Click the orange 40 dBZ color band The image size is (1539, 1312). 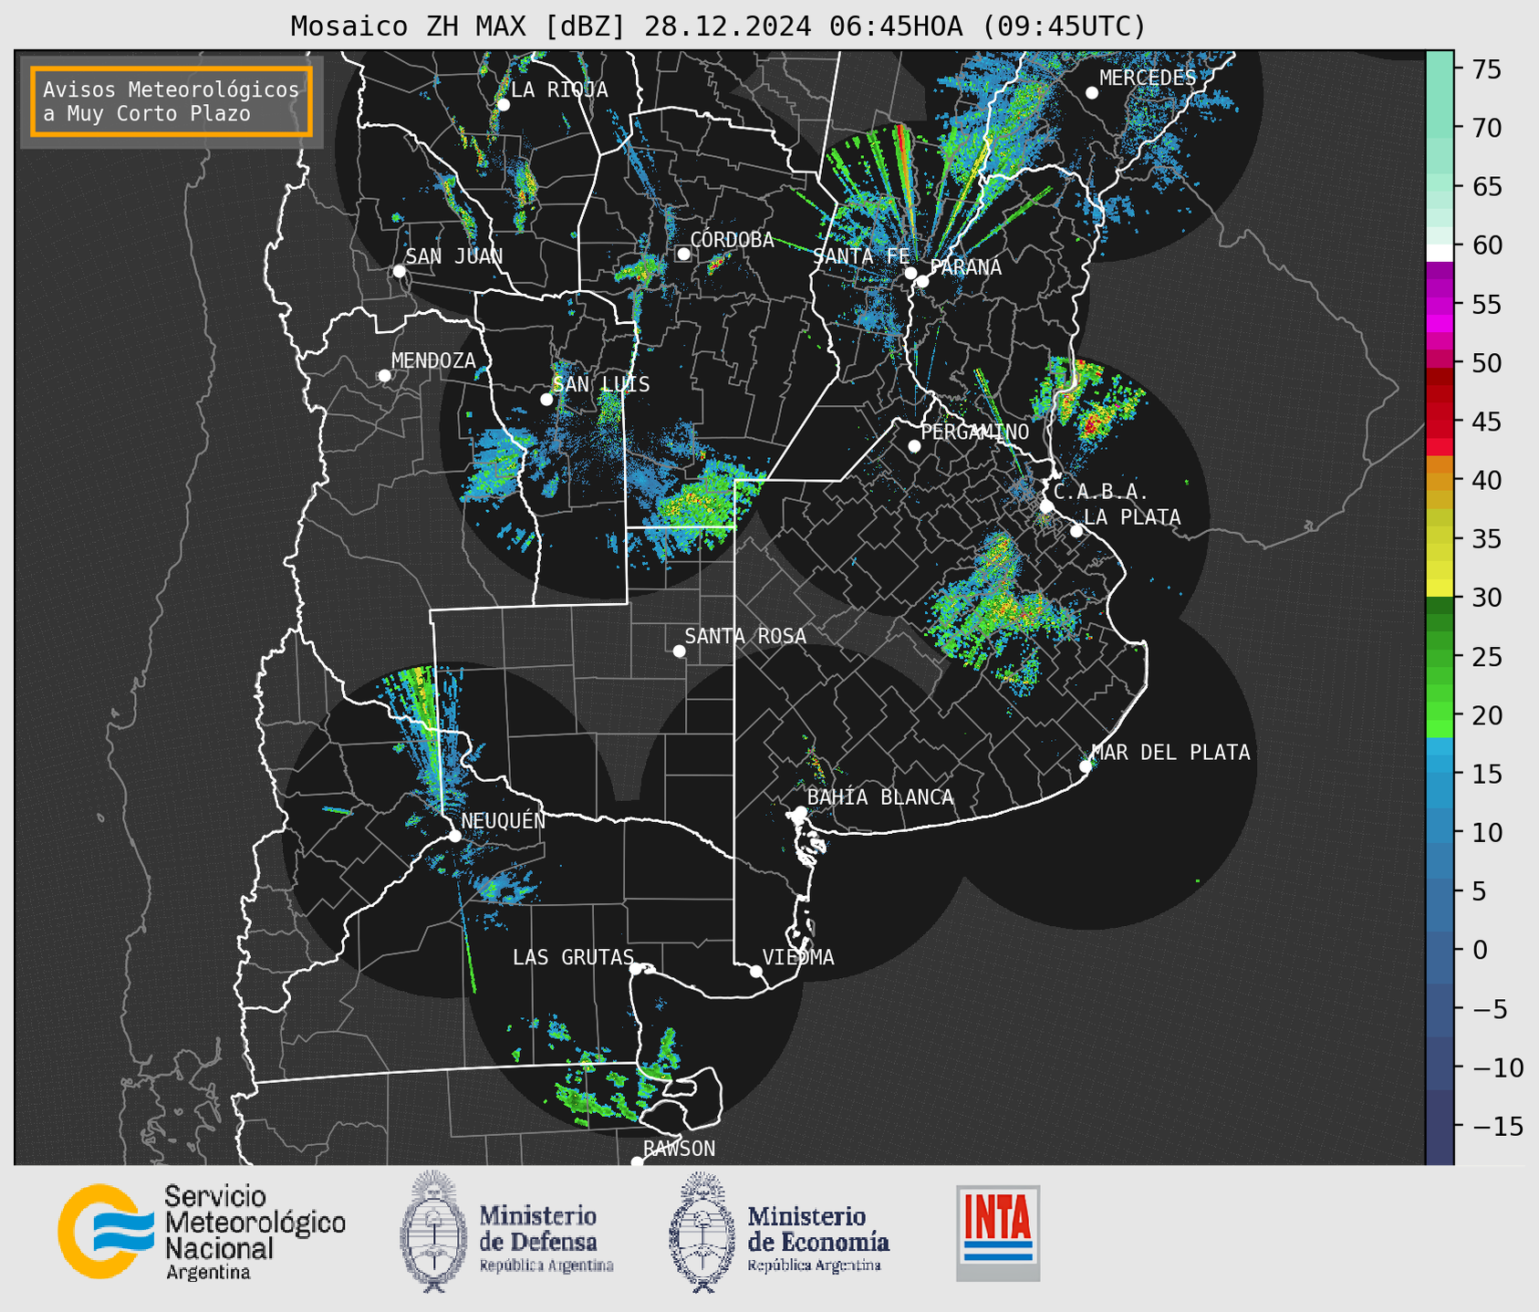(1440, 480)
